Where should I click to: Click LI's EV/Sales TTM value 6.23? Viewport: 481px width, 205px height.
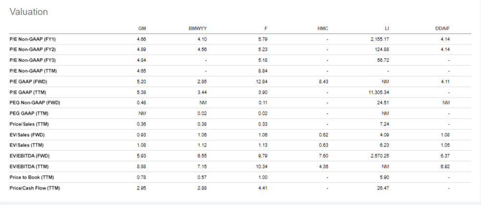384,145
